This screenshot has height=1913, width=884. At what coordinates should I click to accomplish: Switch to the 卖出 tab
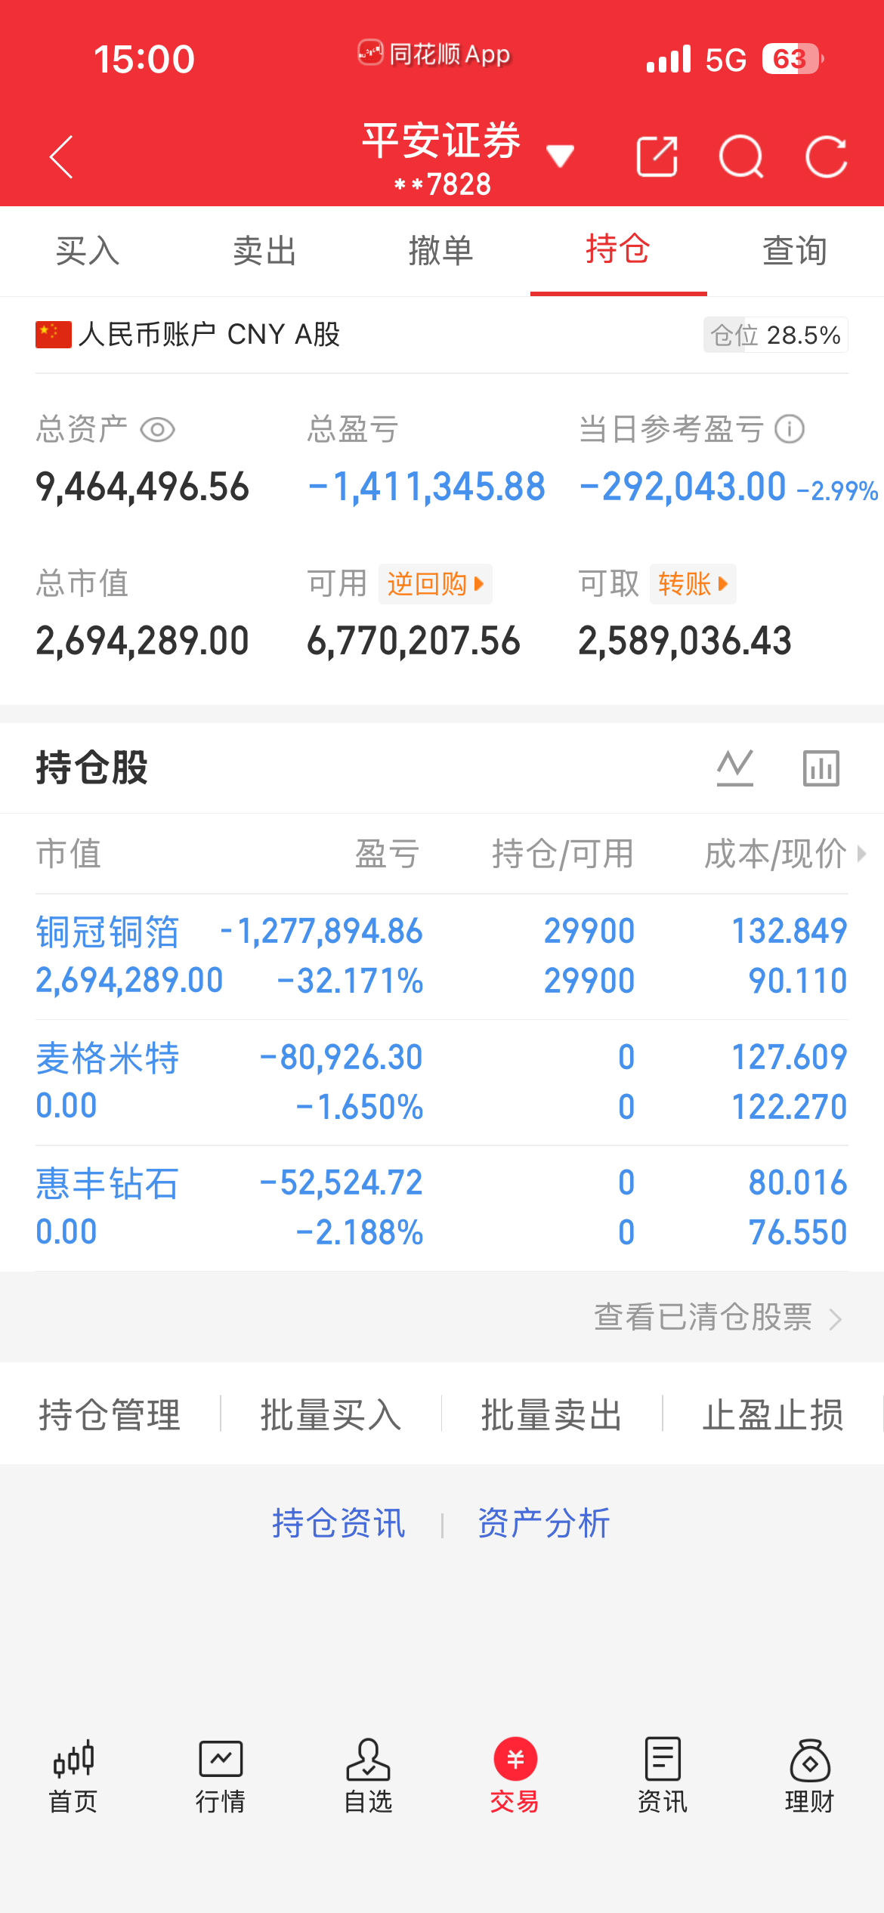click(264, 251)
